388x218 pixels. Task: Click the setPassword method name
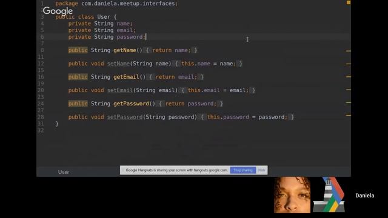click(x=125, y=117)
